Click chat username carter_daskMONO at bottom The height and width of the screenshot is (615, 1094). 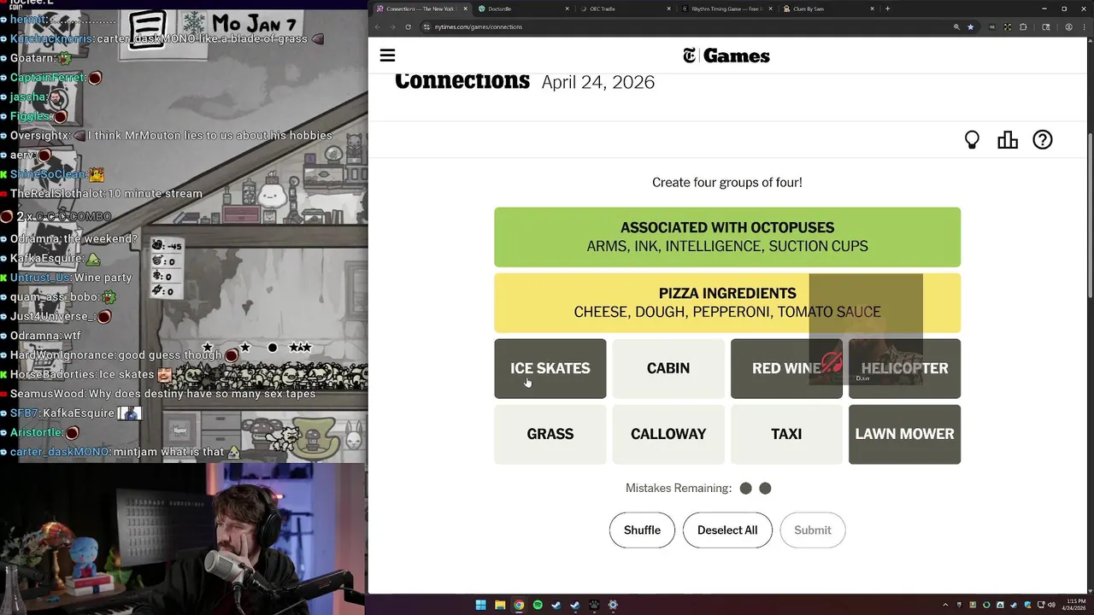pos(60,452)
